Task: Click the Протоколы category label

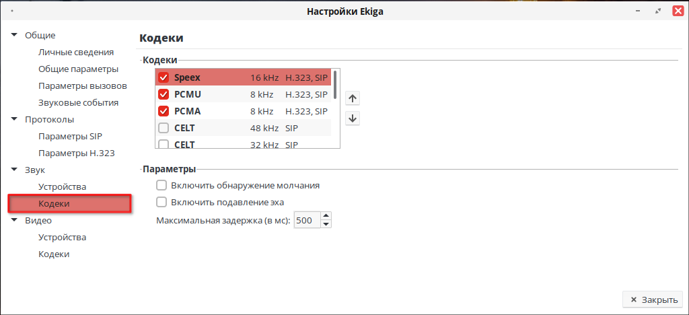Action: [49, 120]
